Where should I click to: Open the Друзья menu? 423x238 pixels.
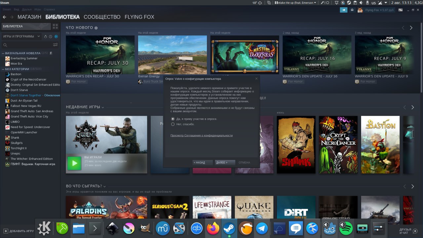[x=26, y=10]
